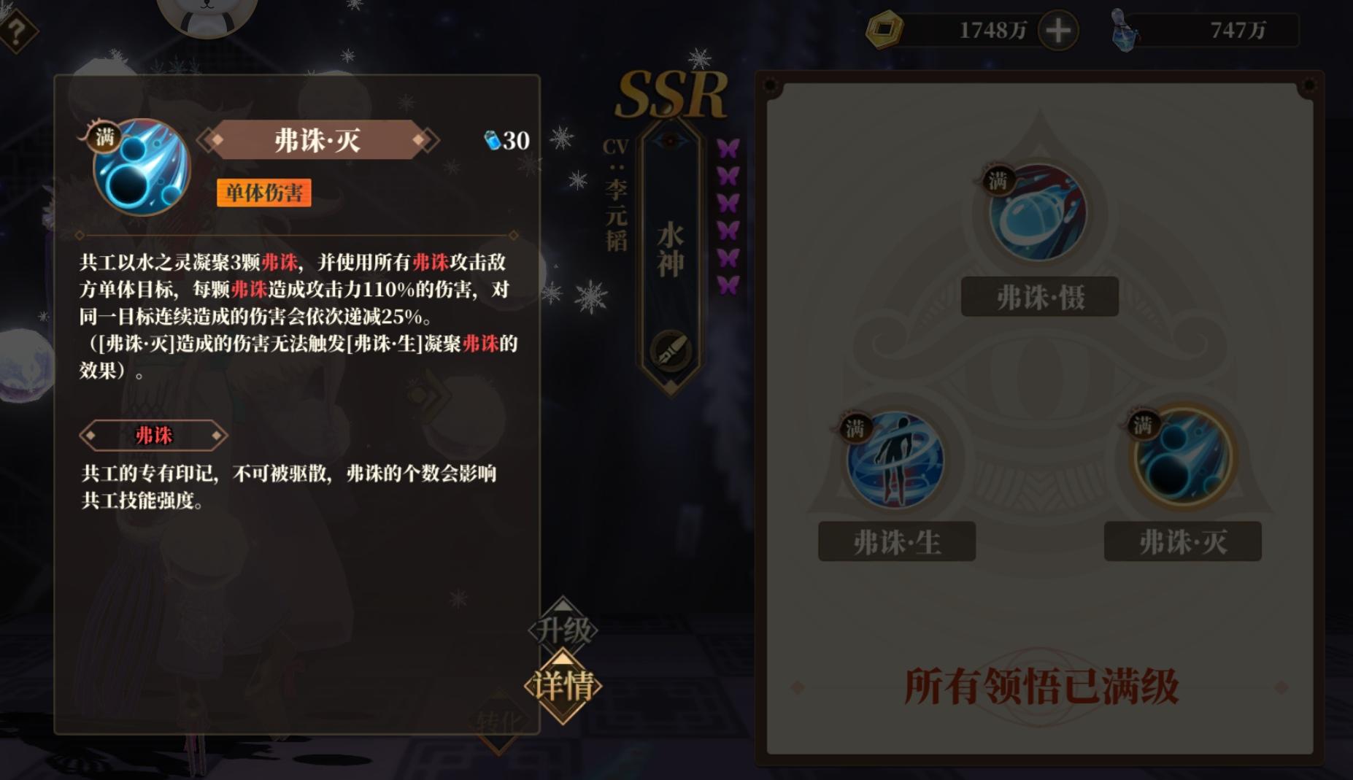Select the 弗诛·灭 skill icon
Viewport: 1353px width, 780px height.
click(1182, 457)
